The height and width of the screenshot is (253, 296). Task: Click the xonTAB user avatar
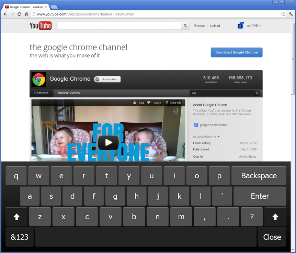[x=241, y=25]
